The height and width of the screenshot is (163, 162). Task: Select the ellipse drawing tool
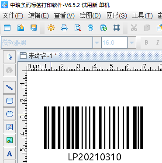coord(10,114)
